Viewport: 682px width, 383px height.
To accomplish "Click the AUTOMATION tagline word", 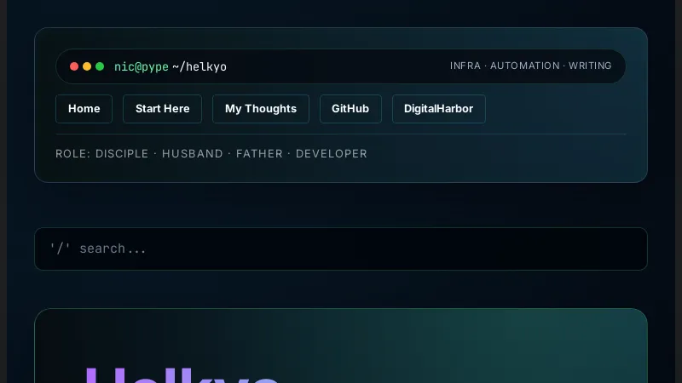I will point(524,66).
